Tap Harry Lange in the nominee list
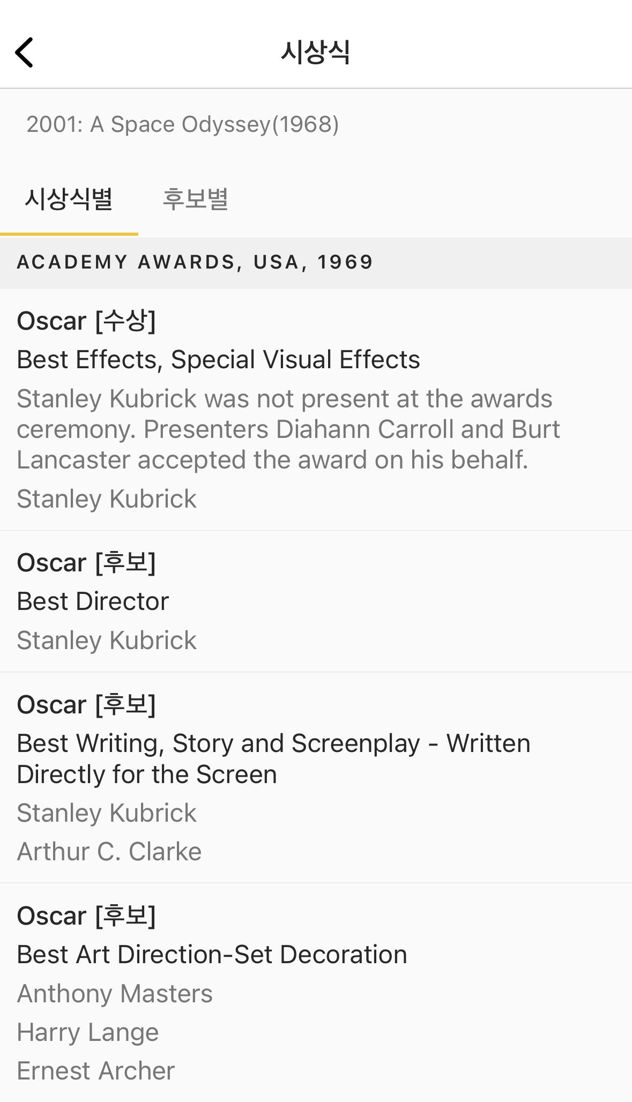 88,1032
